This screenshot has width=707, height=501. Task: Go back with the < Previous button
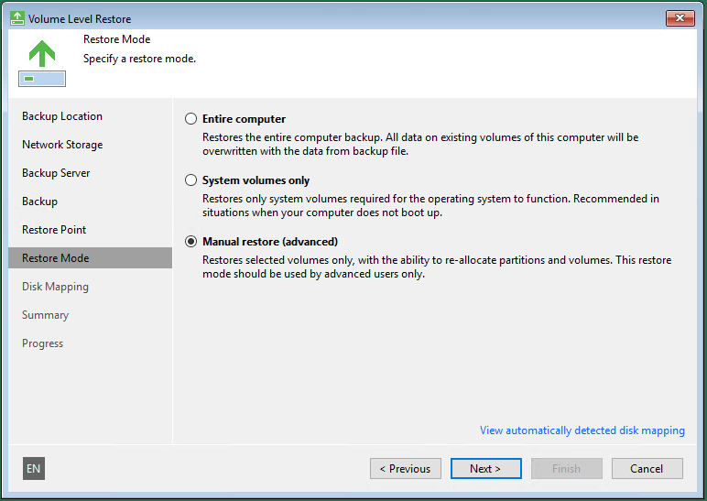pyautogui.click(x=406, y=469)
